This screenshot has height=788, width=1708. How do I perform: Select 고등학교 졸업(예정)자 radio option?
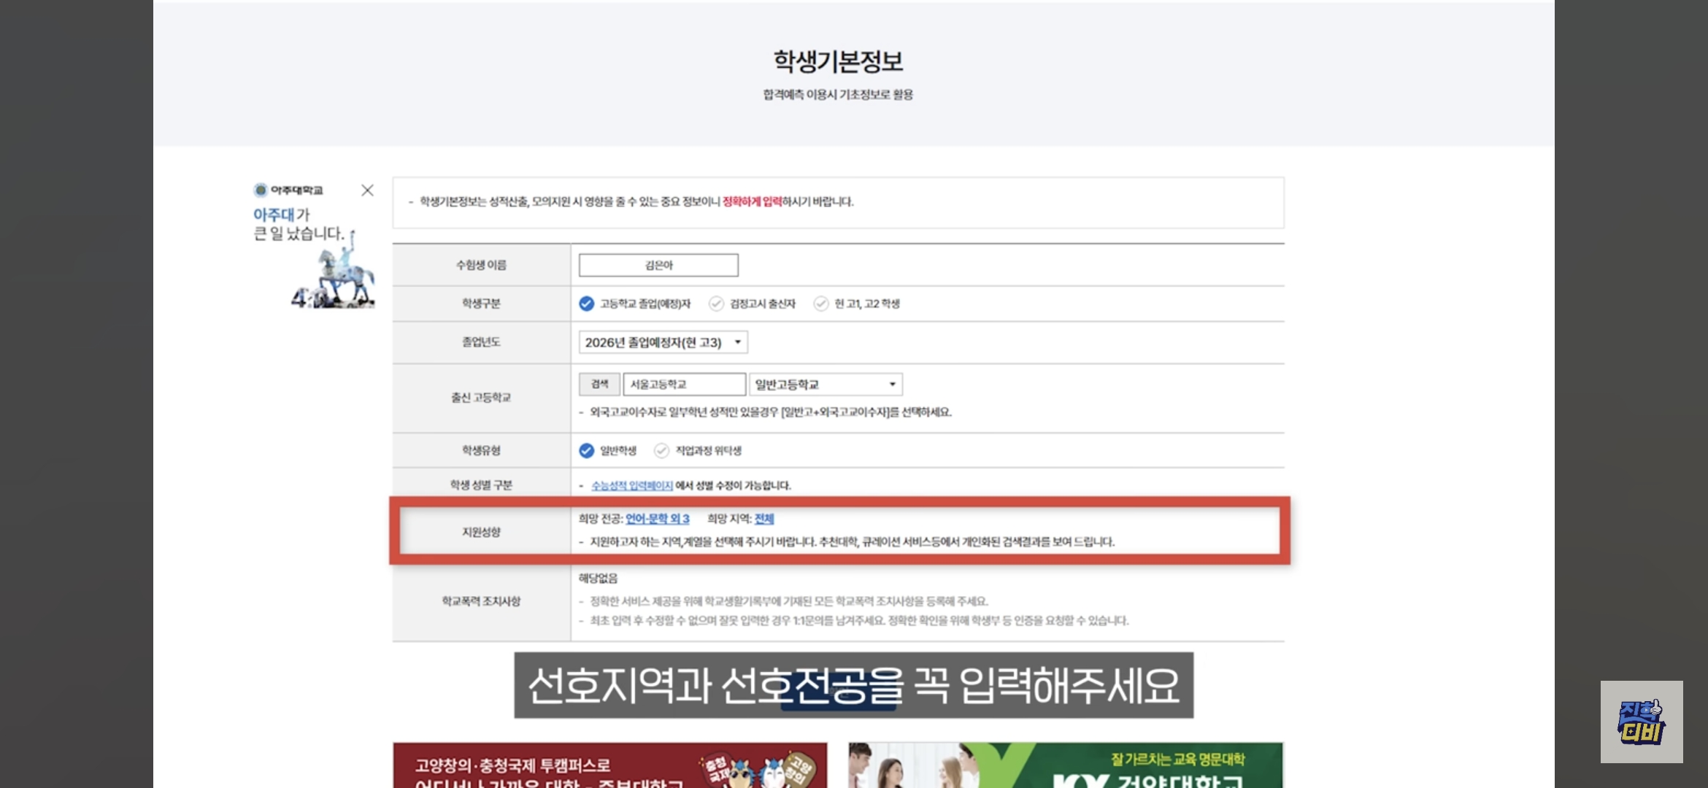[x=587, y=304]
